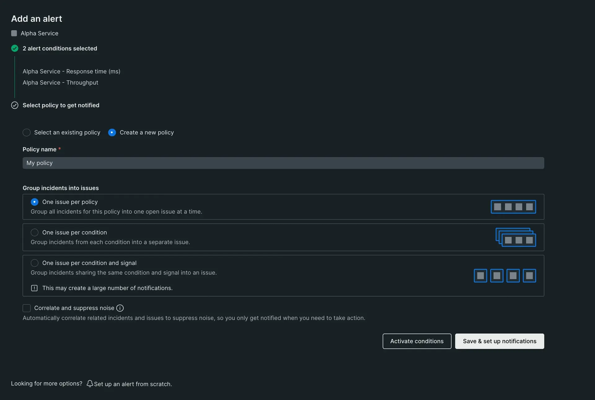Open Set up an alert from scratch link

pyautogui.click(x=133, y=384)
